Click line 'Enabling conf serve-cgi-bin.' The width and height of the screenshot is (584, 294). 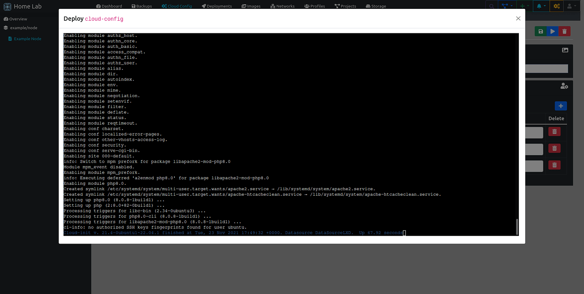click(102, 150)
